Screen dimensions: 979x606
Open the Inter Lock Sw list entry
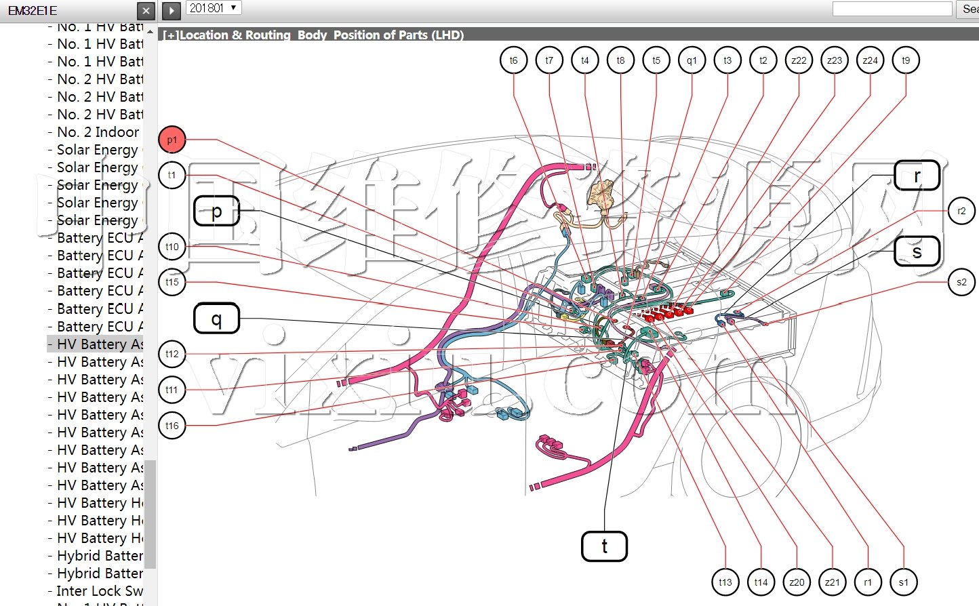pyautogui.click(x=100, y=591)
